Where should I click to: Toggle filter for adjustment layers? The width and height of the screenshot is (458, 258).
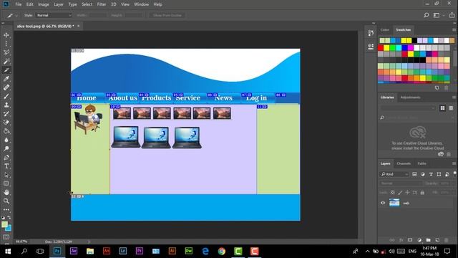[423, 174]
